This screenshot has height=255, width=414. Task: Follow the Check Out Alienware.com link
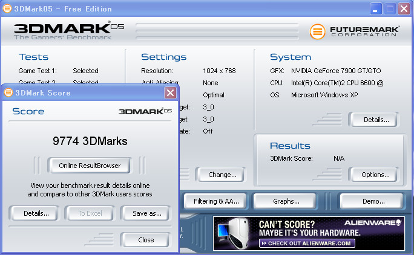coord(306,243)
